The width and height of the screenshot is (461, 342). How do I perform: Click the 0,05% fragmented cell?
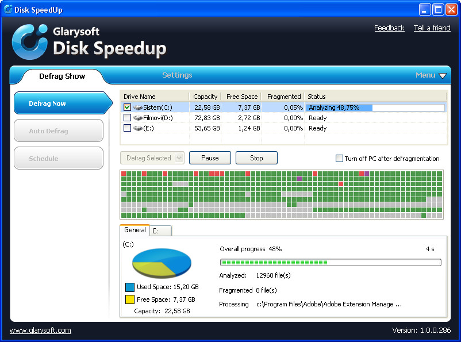coord(293,107)
